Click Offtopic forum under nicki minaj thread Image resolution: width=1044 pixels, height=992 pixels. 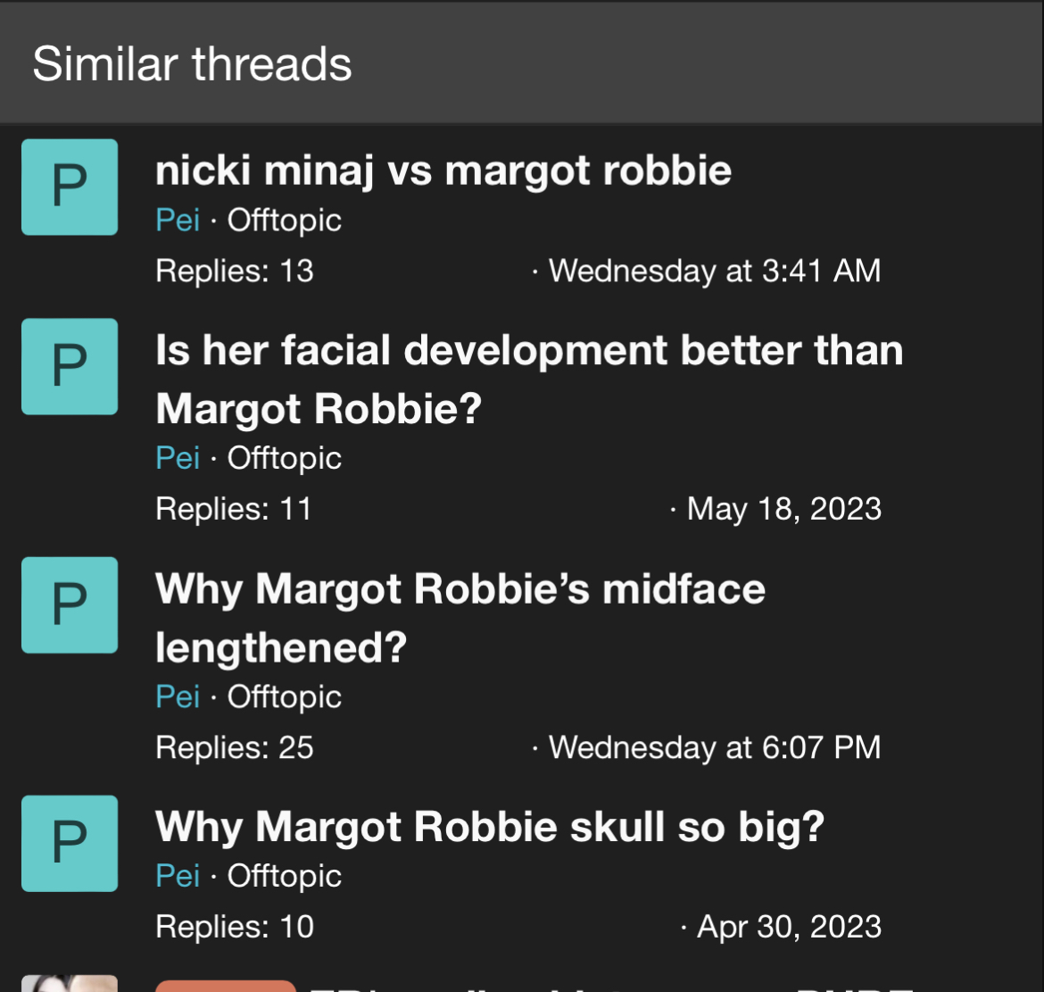click(285, 220)
